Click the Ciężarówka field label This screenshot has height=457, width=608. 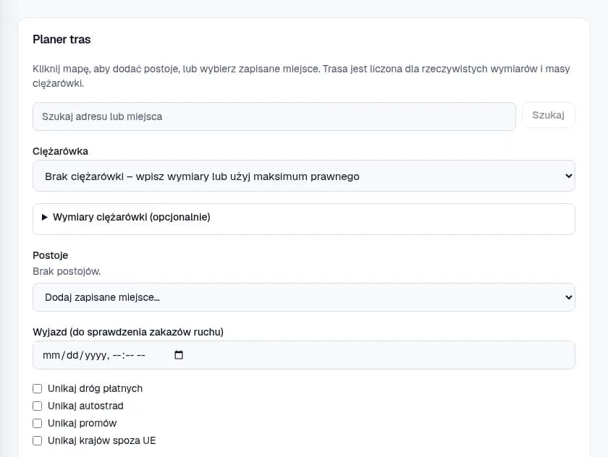(x=61, y=151)
